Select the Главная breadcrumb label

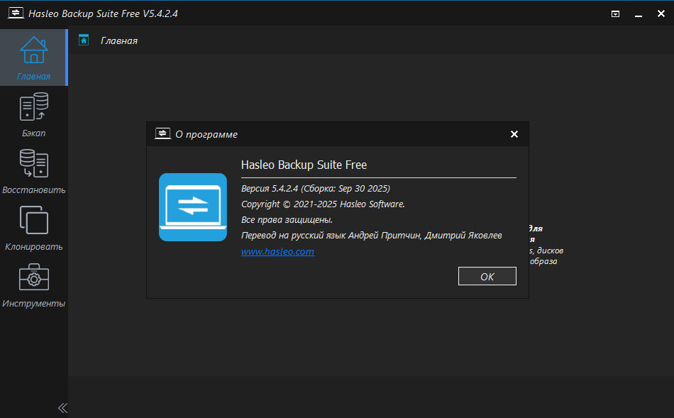click(119, 41)
